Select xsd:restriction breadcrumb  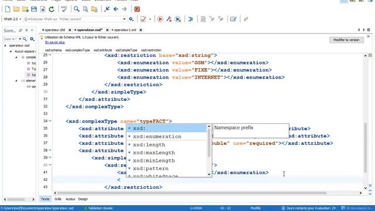pyautogui.click(x=151, y=50)
